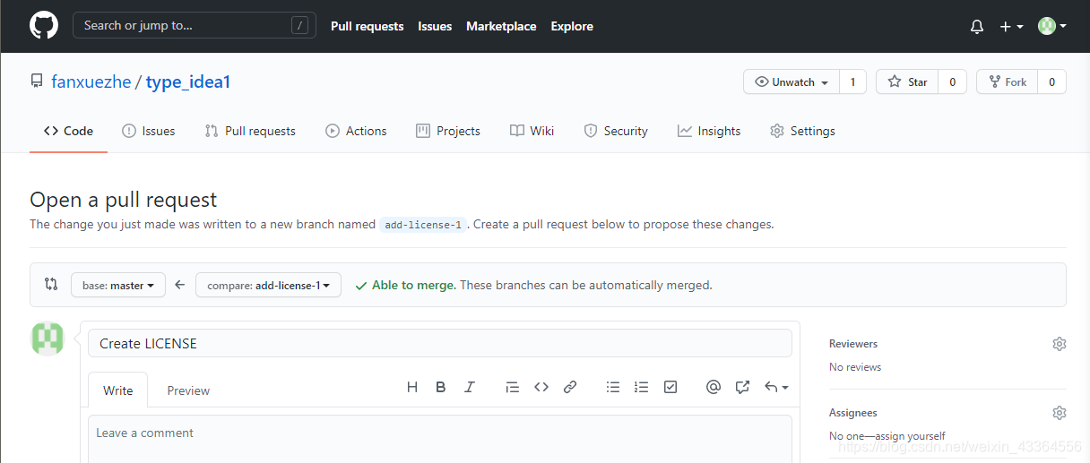The image size is (1090, 463).
Task: Insert code with brackets icon
Action: (541, 387)
